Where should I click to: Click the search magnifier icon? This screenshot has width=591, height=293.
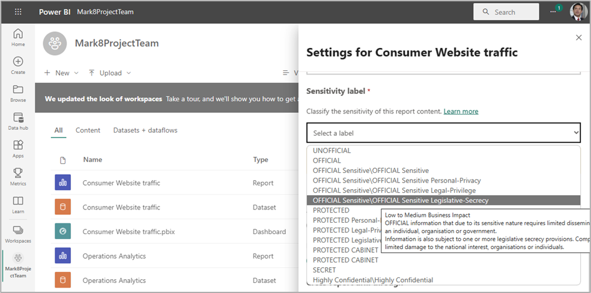pos(486,11)
